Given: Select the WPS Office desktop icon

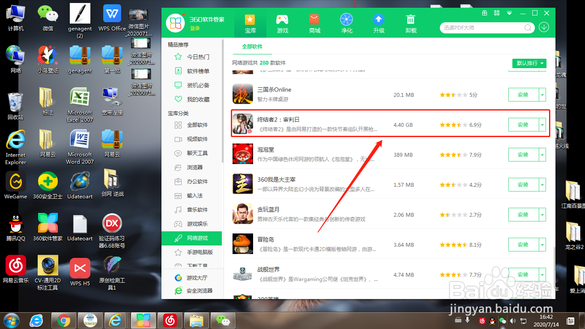Looking at the screenshot, I should pyautogui.click(x=112, y=18).
